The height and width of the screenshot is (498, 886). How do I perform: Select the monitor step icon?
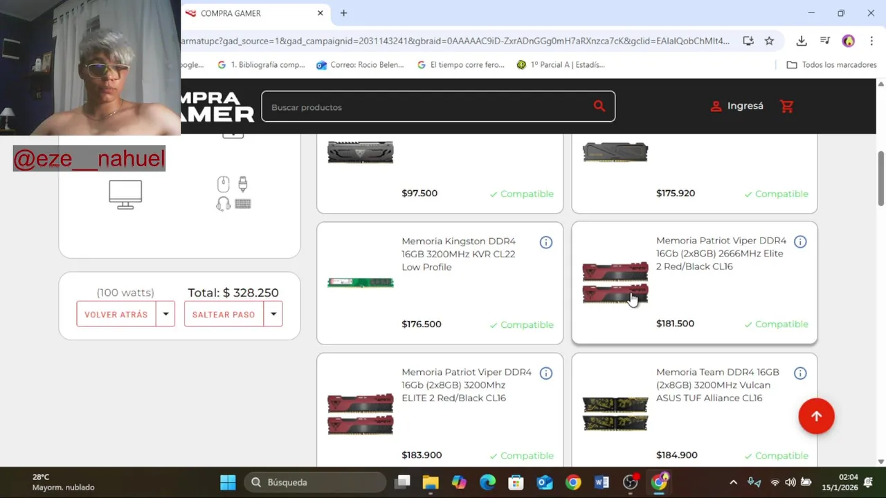pos(125,194)
